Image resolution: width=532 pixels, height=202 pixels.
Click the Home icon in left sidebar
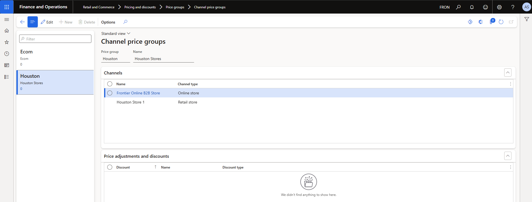point(7,31)
